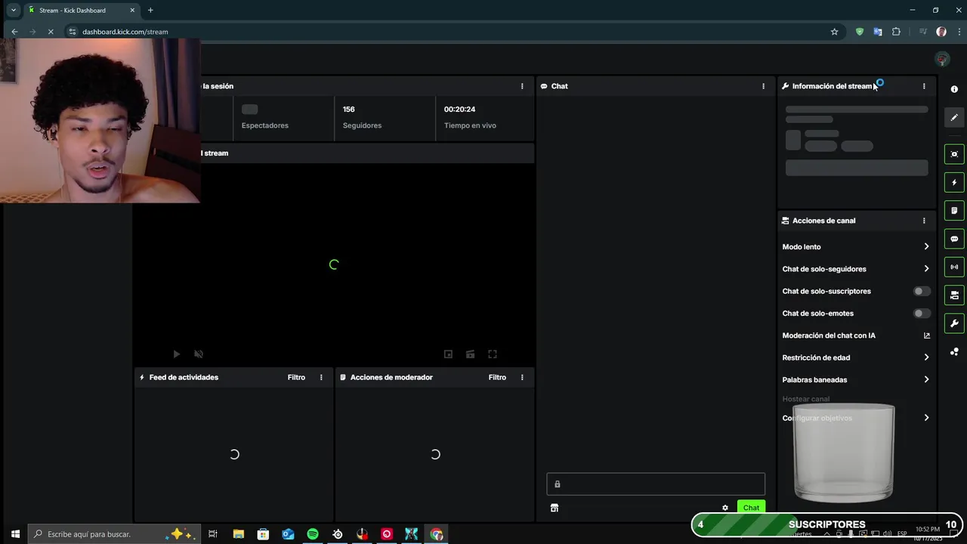Open the chat shop icon
The image size is (967, 544).
pos(555,508)
